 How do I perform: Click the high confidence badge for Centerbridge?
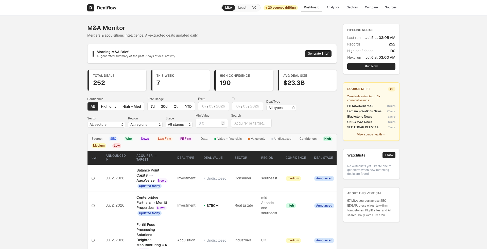291,206
